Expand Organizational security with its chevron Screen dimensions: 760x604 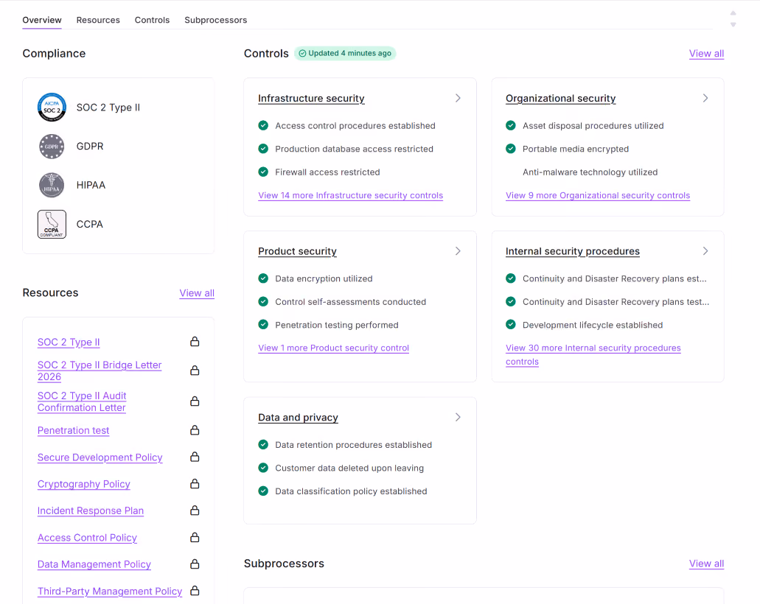(x=705, y=98)
